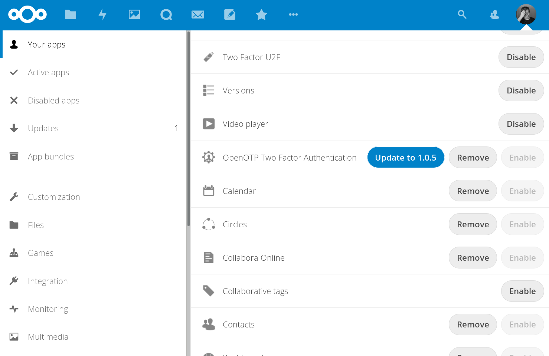Select Active apps category
The height and width of the screenshot is (356, 549).
point(93,73)
